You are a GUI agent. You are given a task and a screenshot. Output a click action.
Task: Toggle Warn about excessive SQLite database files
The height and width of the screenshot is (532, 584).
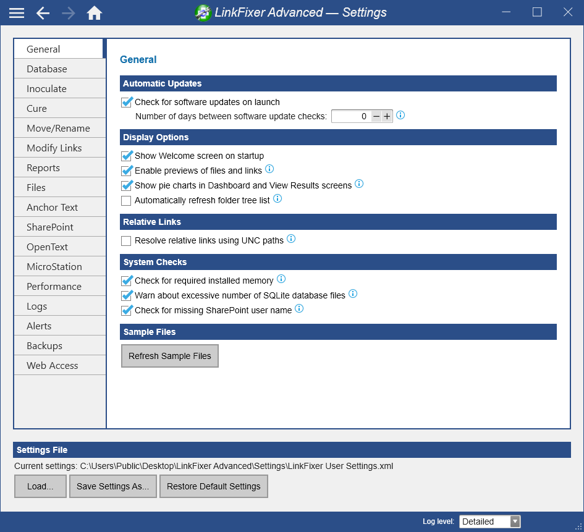coord(126,295)
